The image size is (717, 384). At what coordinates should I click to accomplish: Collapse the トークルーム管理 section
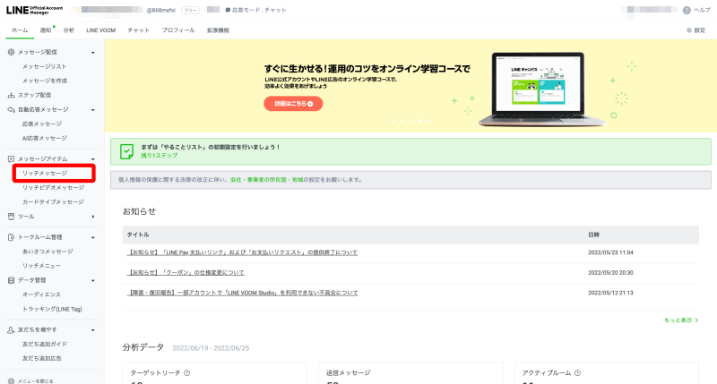(x=93, y=237)
